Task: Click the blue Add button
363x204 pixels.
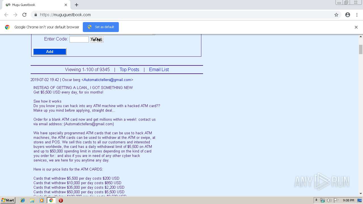Action: (x=50, y=52)
